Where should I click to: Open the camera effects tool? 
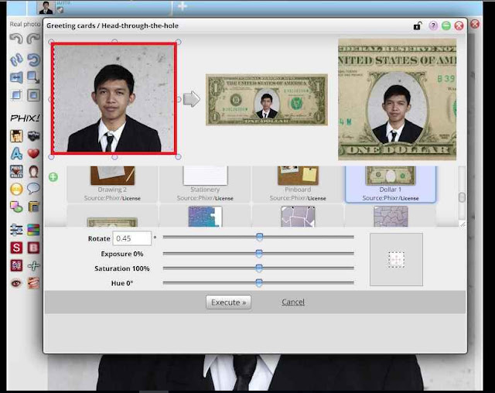coord(33,136)
